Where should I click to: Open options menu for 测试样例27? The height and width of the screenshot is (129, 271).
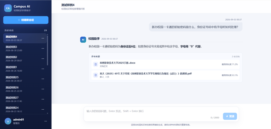43,99
